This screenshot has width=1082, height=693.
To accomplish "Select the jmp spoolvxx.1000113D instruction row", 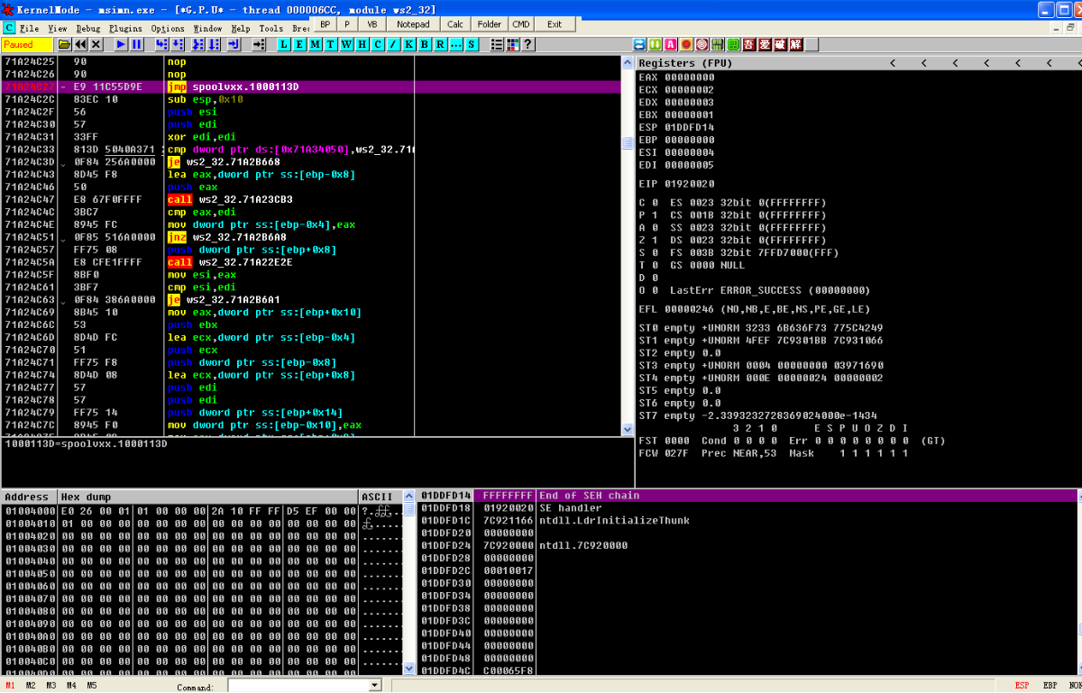I will 311,87.
